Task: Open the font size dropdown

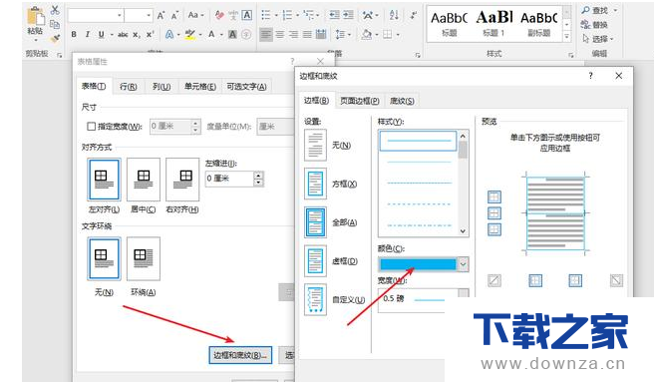Action: click(149, 15)
